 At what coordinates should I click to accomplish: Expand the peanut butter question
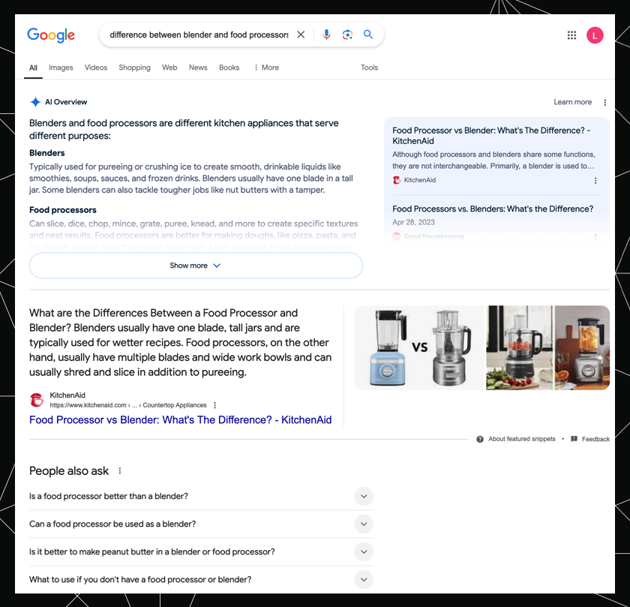pos(363,551)
